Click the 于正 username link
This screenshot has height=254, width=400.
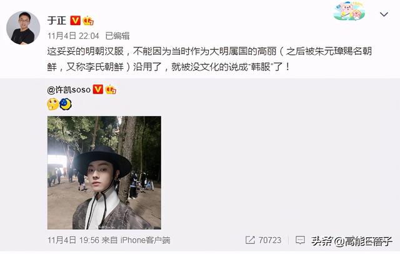tap(57, 21)
